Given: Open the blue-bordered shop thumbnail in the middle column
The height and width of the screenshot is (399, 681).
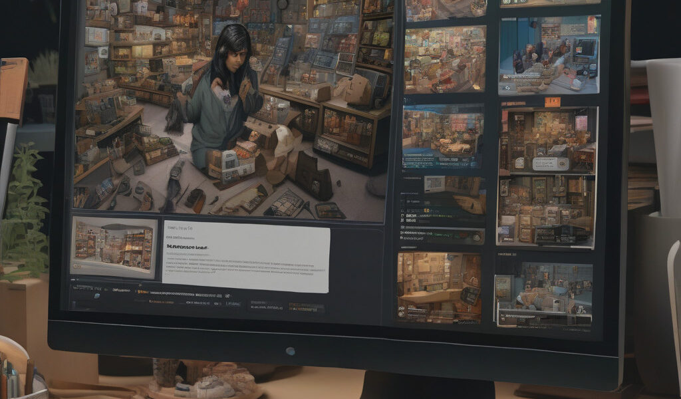Looking at the screenshot, I should tap(443, 138).
